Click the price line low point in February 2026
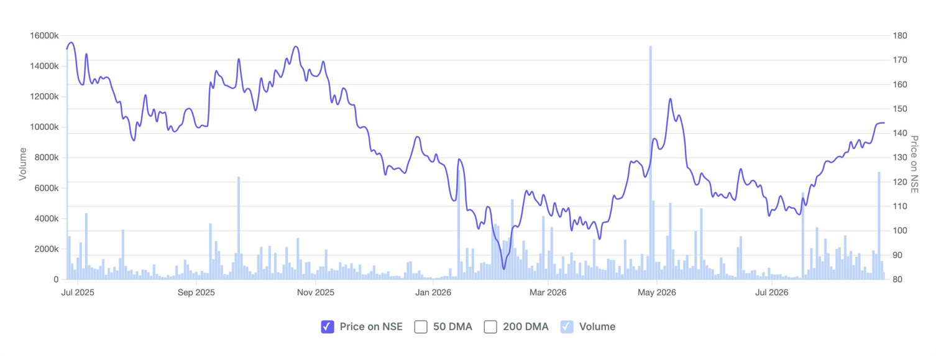Viewport: 936px width, 356px height. (504, 268)
